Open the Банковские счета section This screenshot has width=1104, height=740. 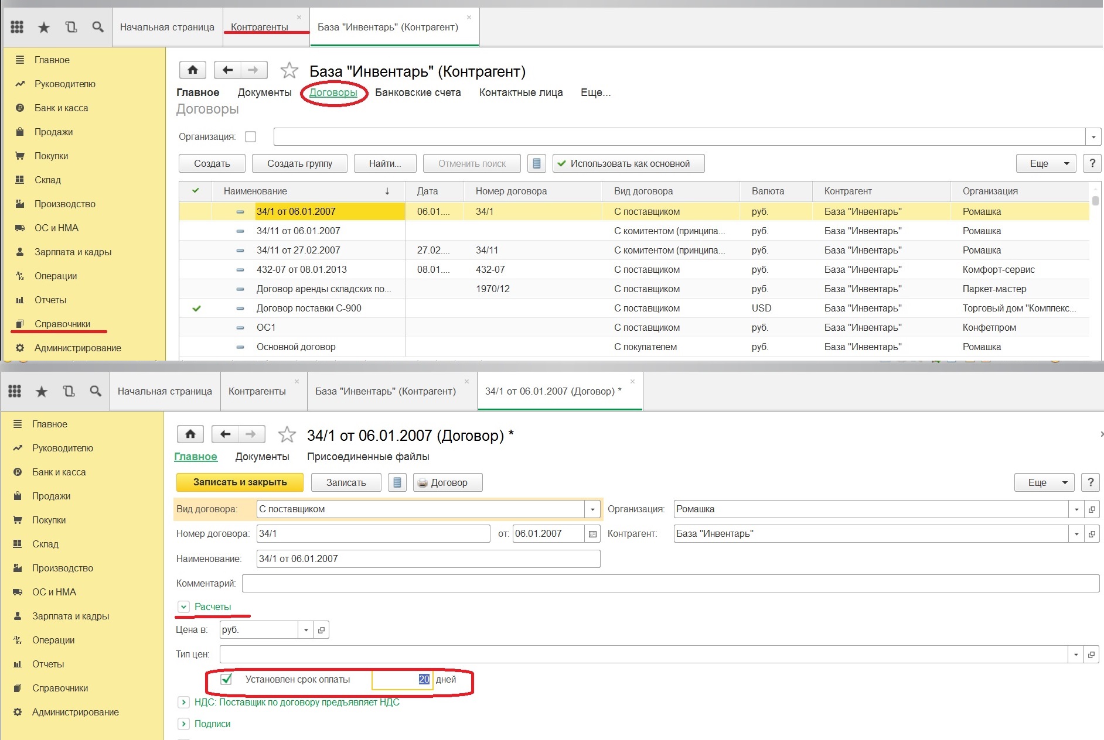[418, 92]
